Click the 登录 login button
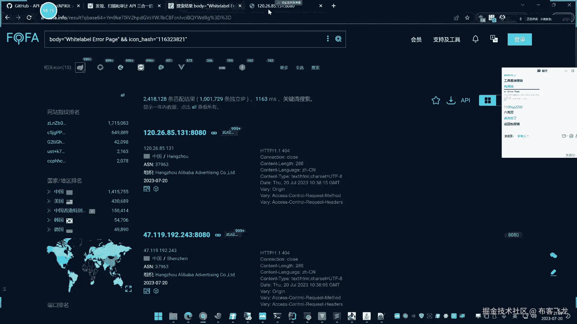This screenshot has width=577, height=324. point(520,39)
